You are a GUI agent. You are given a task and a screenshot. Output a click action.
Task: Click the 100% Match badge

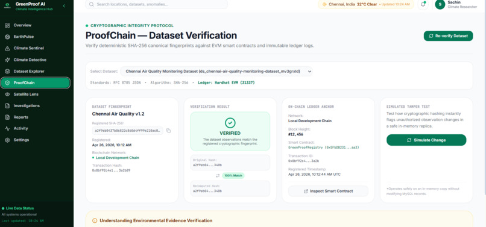233,176
